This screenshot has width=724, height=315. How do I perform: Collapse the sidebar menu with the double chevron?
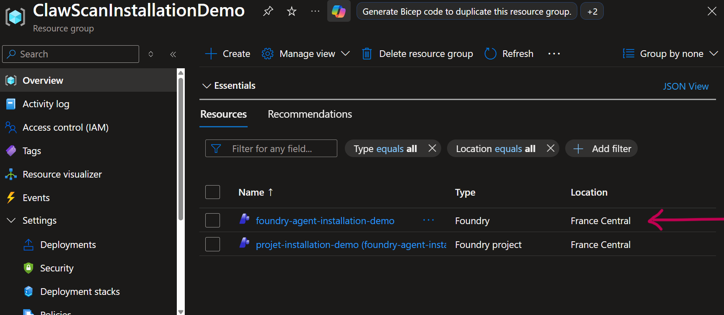pyautogui.click(x=173, y=54)
